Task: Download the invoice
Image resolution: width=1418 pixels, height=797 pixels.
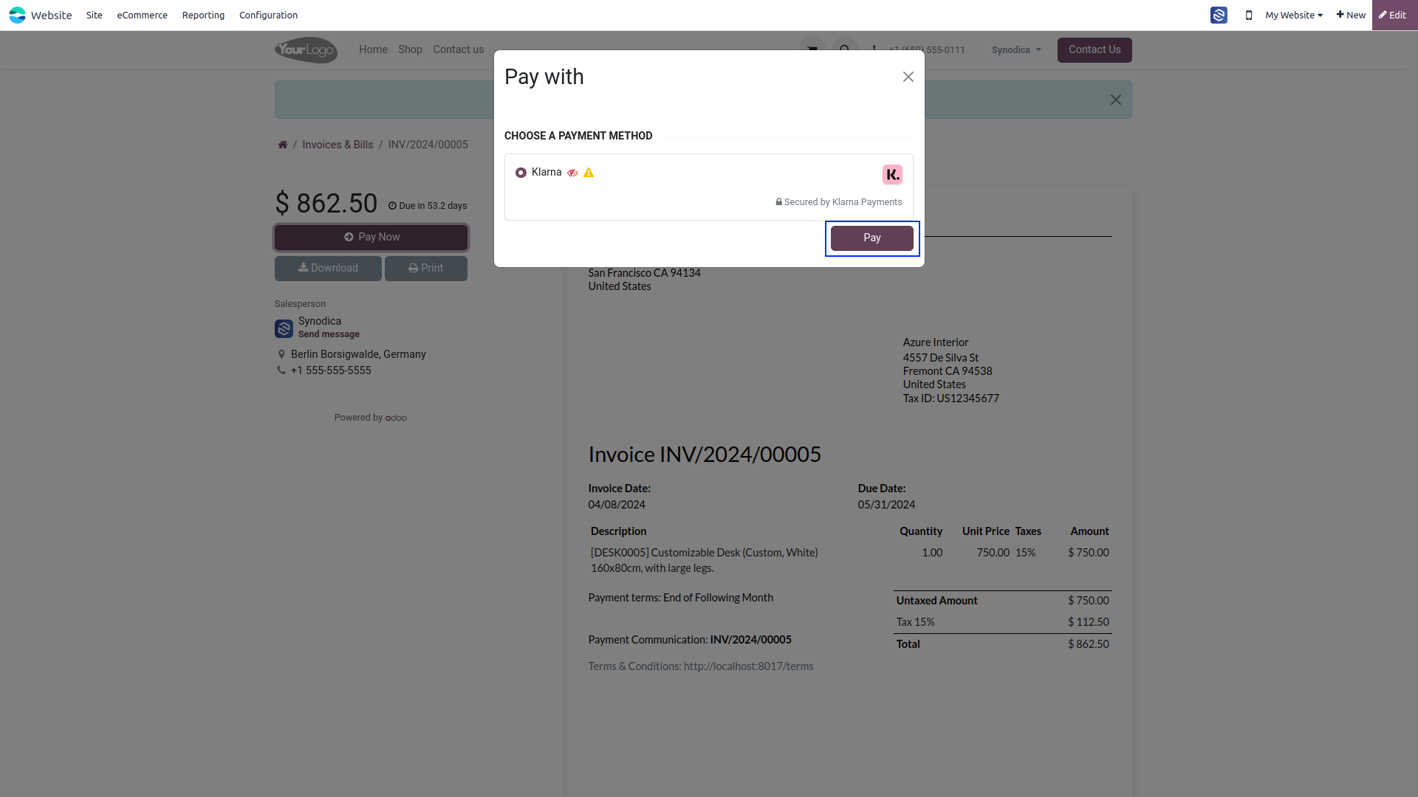Action: [x=328, y=269]
